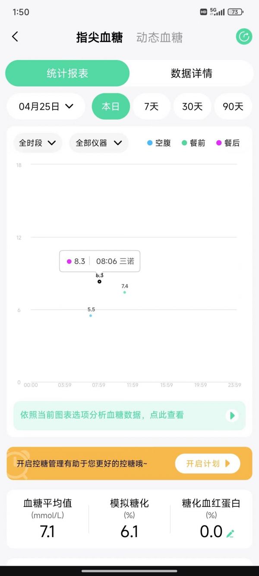
Task: Tap the 5.5 fasting data point
Action: (x=91, y=316)
